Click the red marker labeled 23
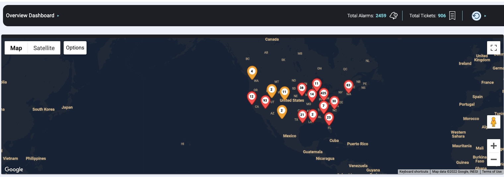 coord(329,118)
